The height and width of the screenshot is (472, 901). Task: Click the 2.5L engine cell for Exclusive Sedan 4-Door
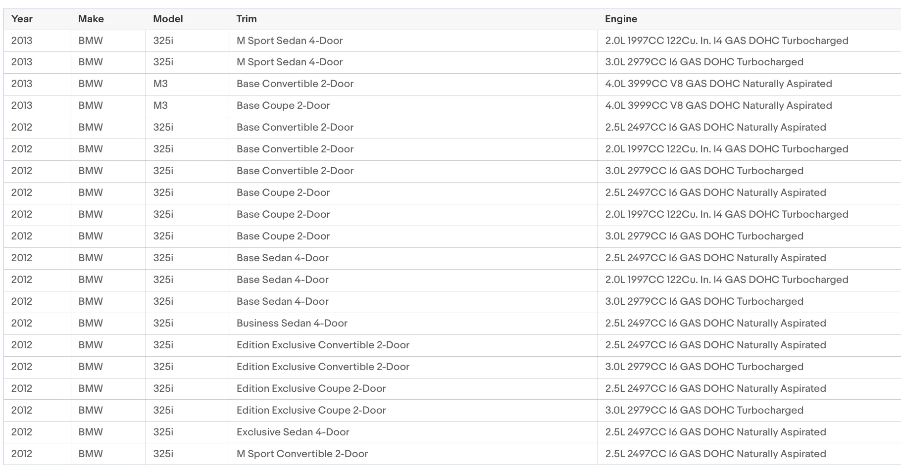750,432
